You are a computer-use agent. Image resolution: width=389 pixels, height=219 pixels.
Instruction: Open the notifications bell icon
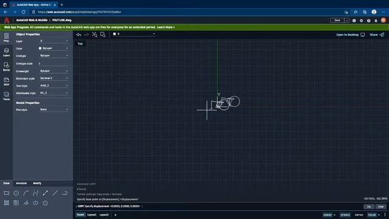tap(376, 21)
